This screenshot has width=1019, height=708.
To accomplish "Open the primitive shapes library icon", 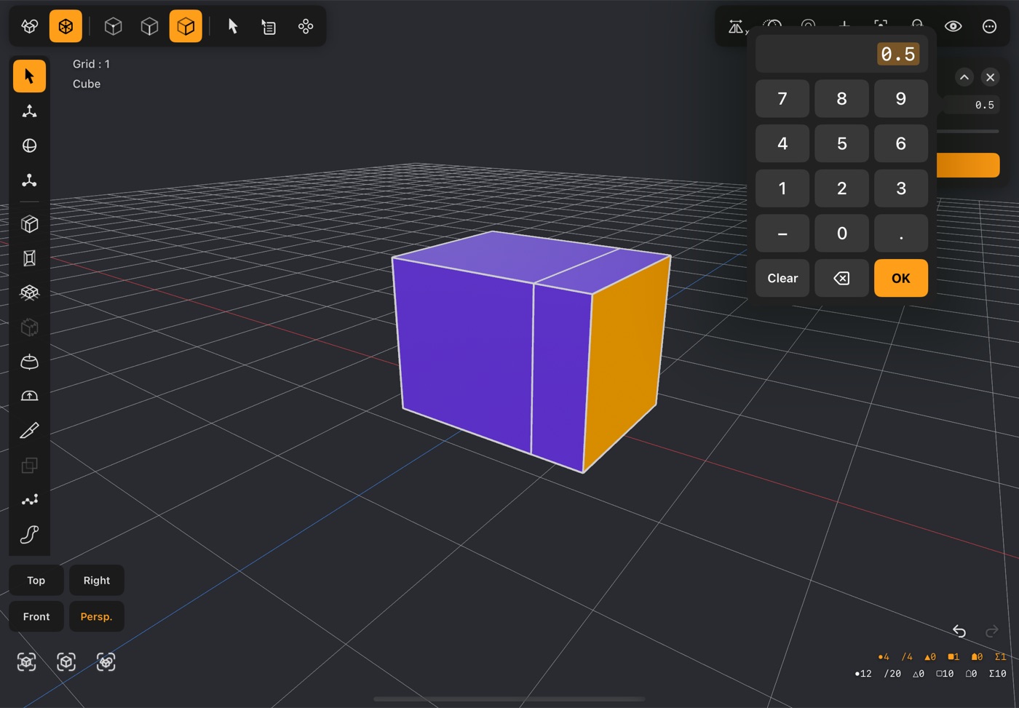I will tap(29, 26).
